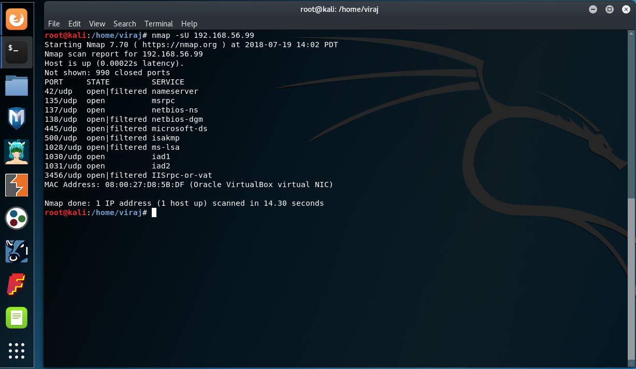Click the 3456/udp IISrpc-or-vat row
The height and width of the screenshot is (369, 636).
click(128, 175)
